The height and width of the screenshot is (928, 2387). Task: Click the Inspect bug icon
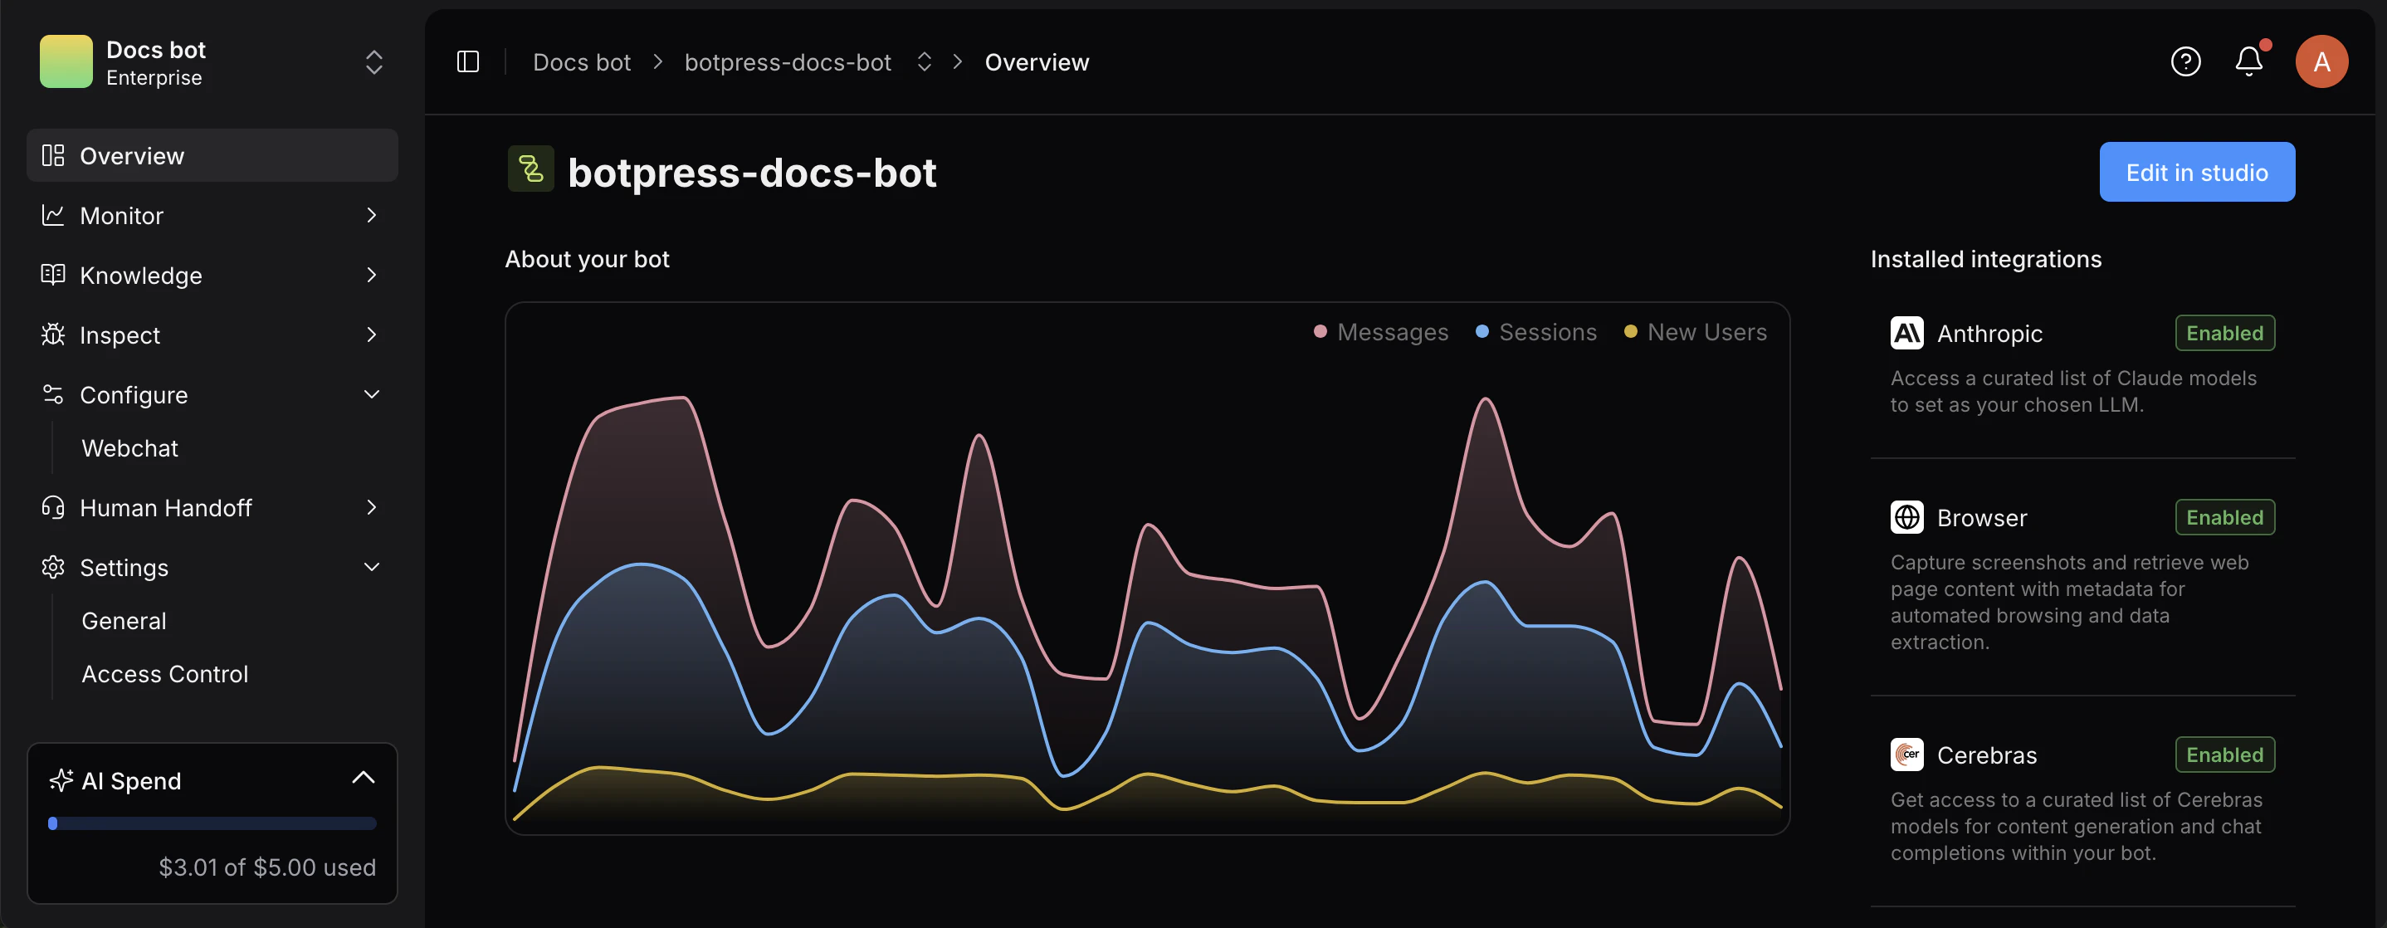(53, 335)
